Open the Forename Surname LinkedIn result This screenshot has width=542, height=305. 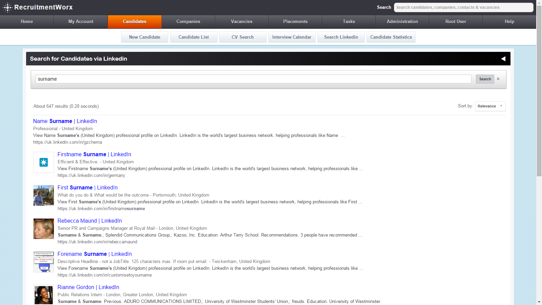(x=95, y=254)
